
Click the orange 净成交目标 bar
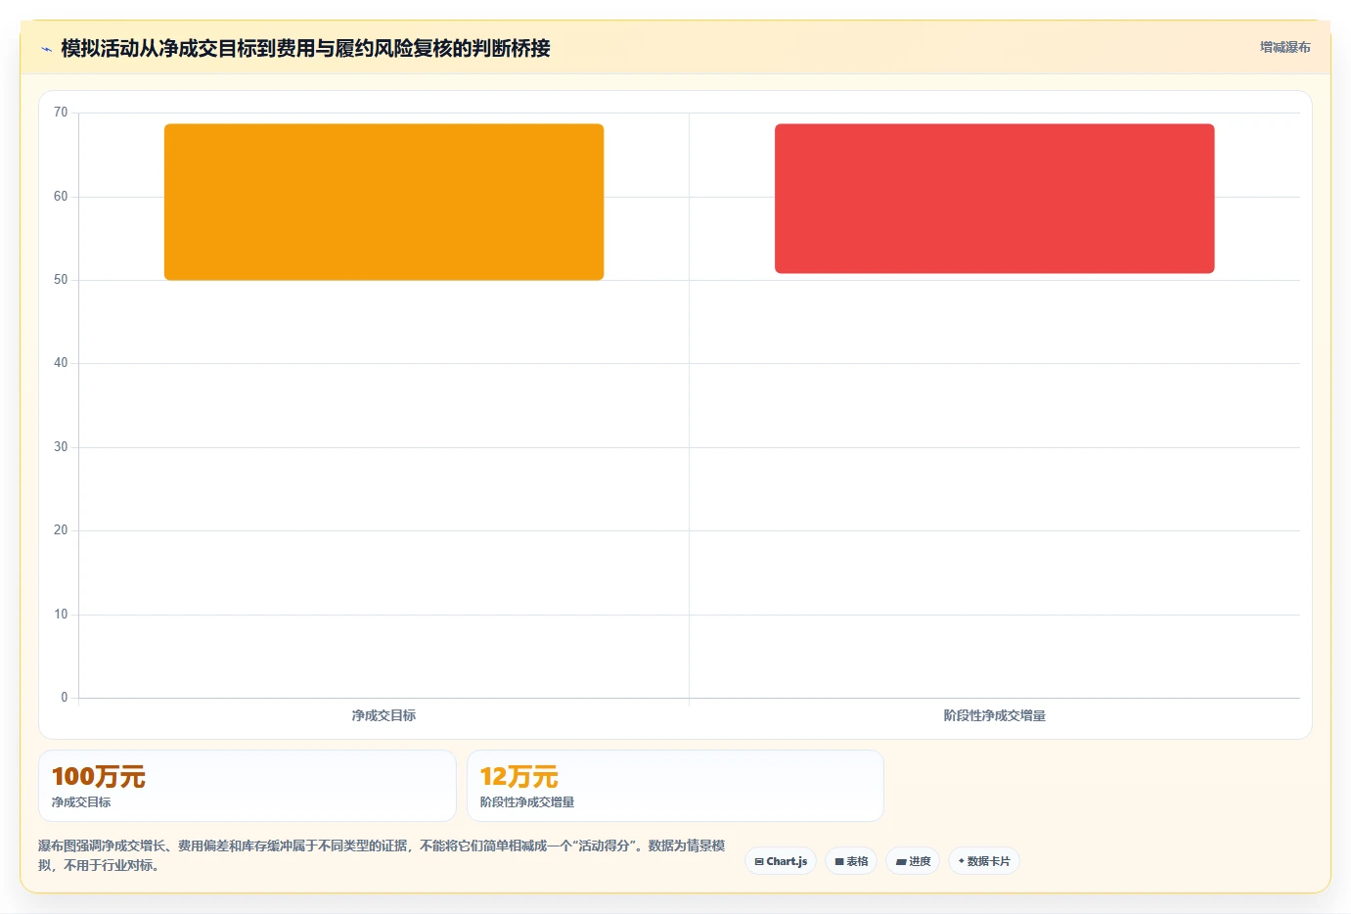click(x=383, y=202)
